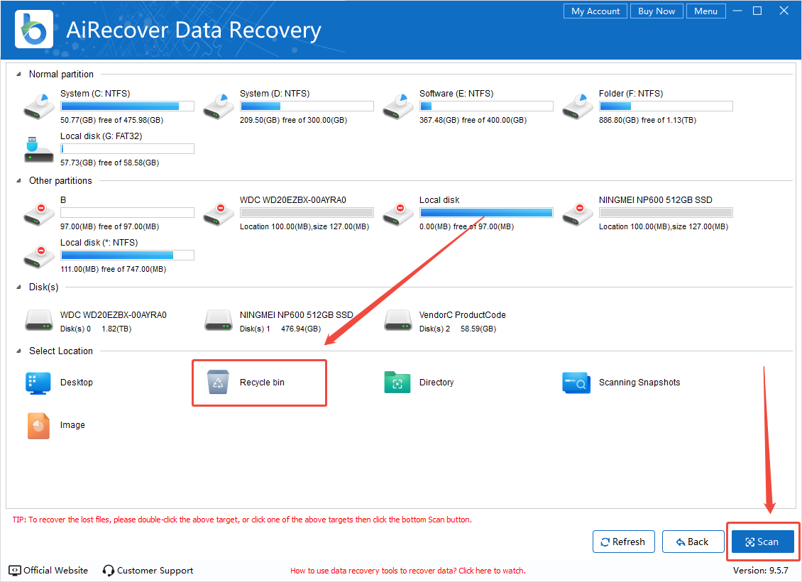Image resolution: width=802 pixels, height=582 pixels.
Task: Select the Image location icon
Action: tap(39, 425)
